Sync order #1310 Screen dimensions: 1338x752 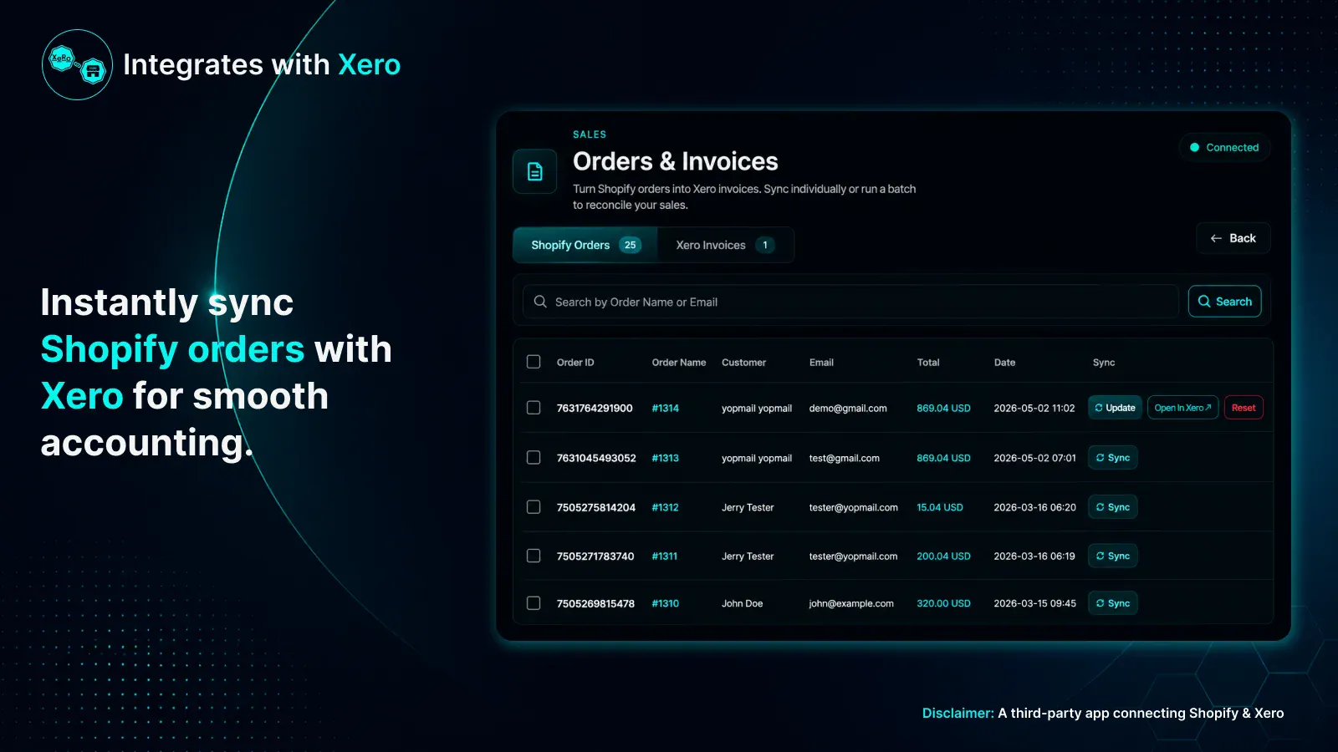point(1112,603)
